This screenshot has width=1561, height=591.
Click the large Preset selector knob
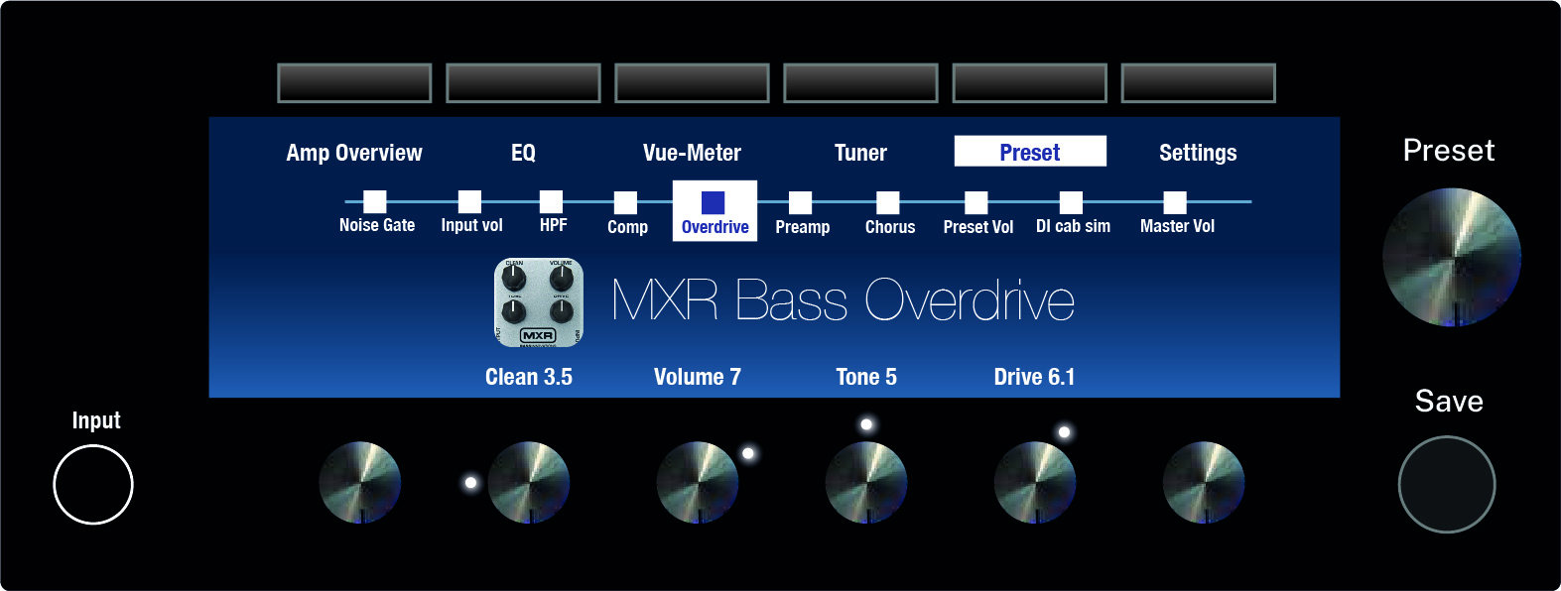pyautogui.click(x=1452, y=258)
